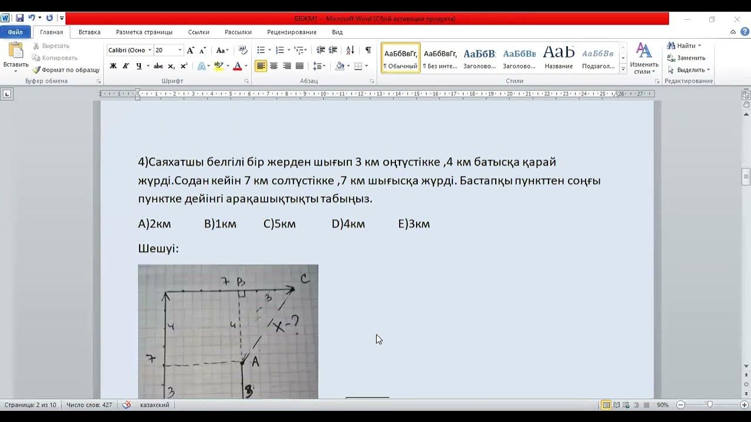Apply paragraph shading fill
This screenshot has height=422, width=751.
point(340,66)
